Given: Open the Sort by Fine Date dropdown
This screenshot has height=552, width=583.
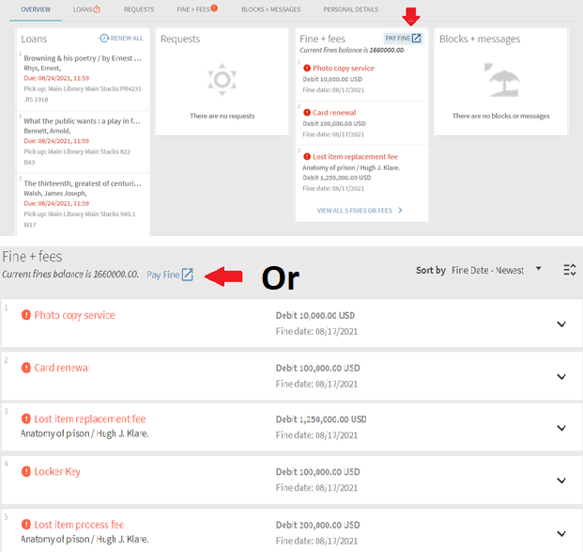Looking at the screenshot, I should 497,270.
